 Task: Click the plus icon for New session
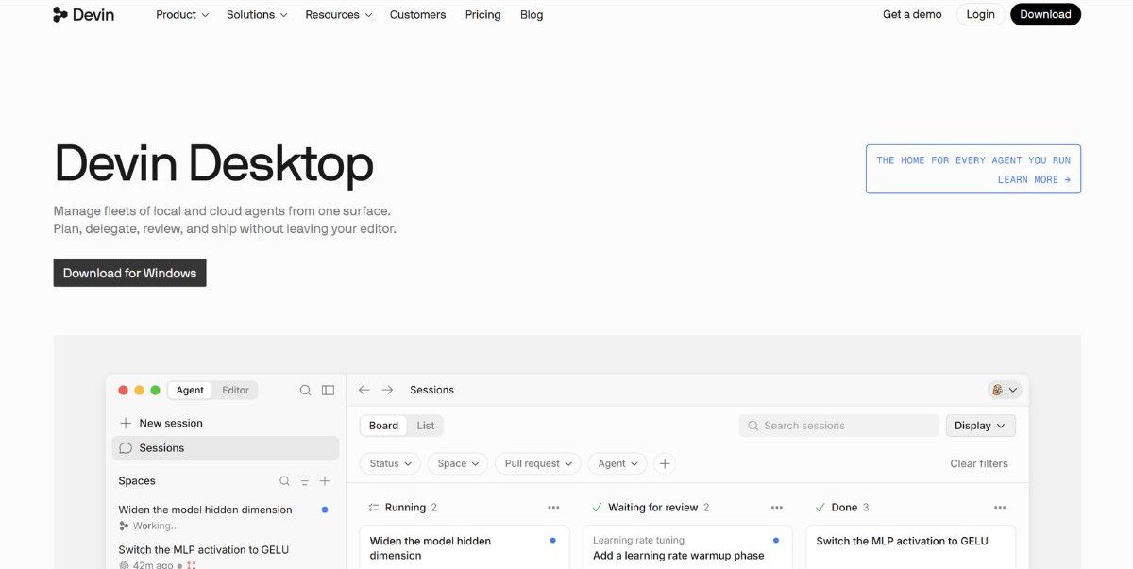pos(126,423)
